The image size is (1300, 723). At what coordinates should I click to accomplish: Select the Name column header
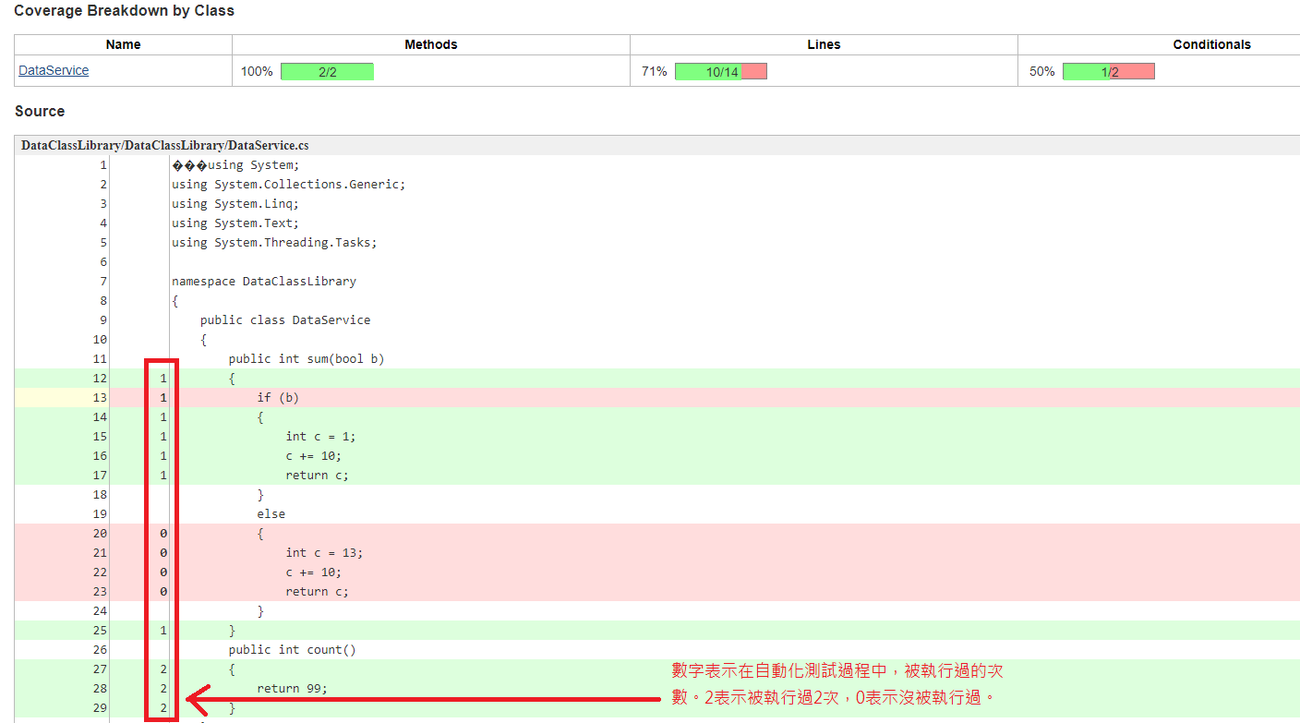pyautogui.click(x=123, y=44)
